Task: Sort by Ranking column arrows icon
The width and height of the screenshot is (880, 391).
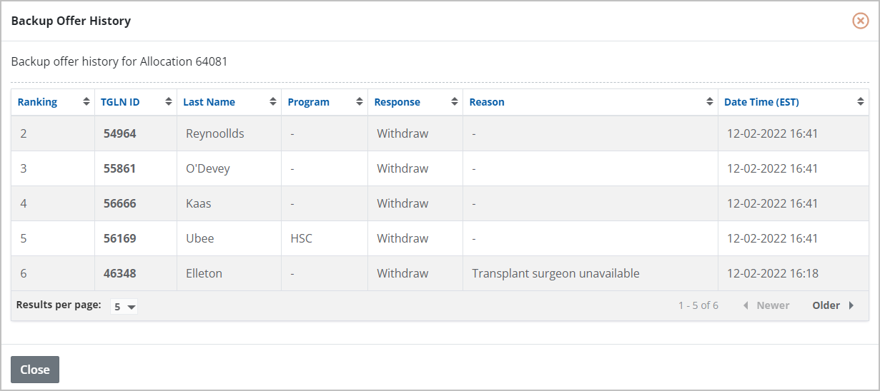Action: pos(86,102)
